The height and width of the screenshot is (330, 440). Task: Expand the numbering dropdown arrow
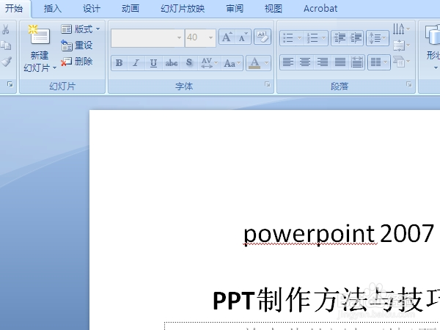click(x=323, y=38)
